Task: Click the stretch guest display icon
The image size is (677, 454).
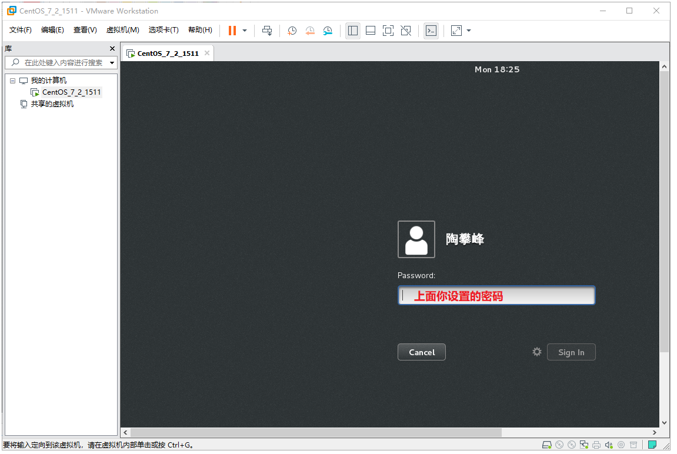Action: coord(456,31)
